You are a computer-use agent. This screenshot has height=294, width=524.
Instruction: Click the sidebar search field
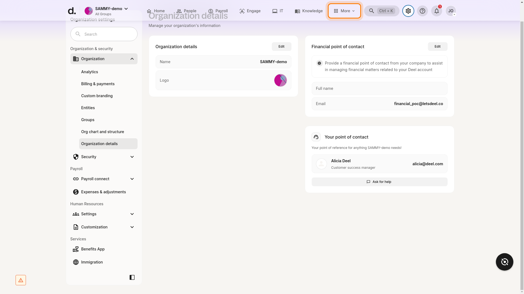pyautogui.click(x=104, y=34)
